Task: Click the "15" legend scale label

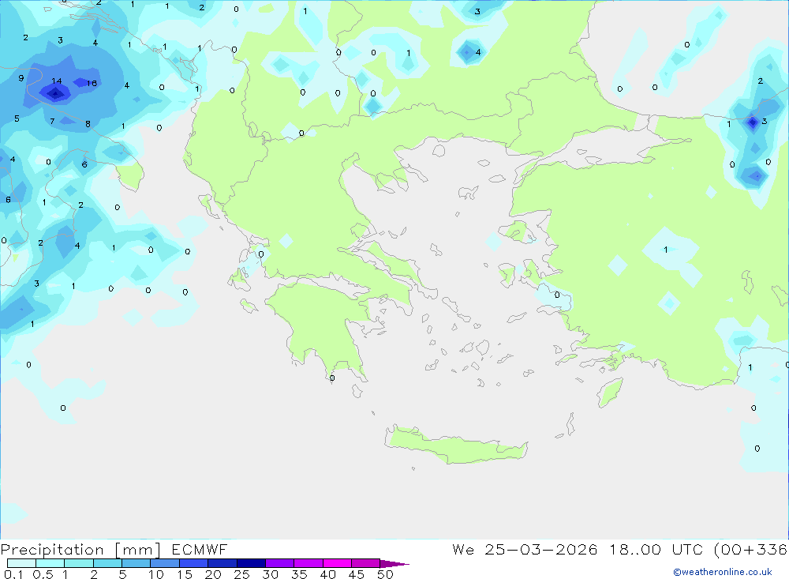Action: pyautogui.click(x=185, y=574)
